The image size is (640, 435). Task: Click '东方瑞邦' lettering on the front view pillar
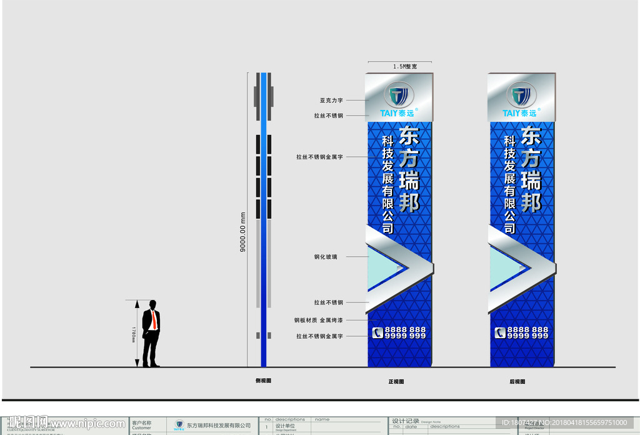[409, 169]
